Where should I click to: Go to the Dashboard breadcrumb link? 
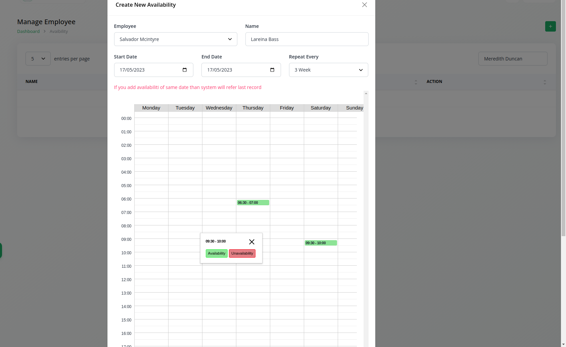(x=28, y=31)
